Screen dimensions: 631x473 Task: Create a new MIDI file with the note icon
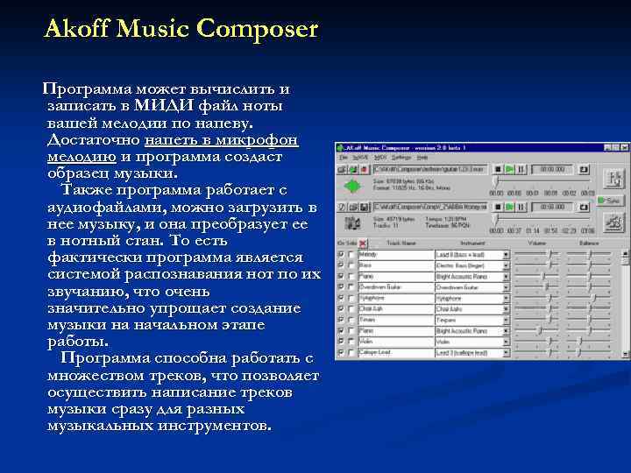click(x=341, y=207)
